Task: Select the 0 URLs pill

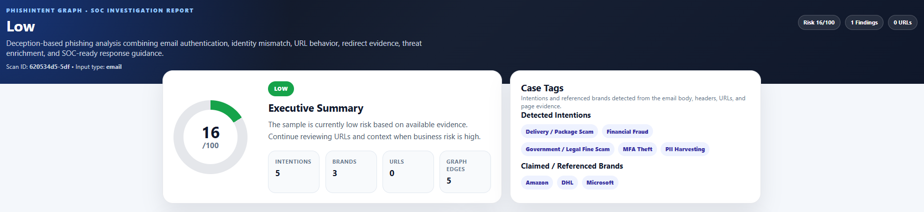Action: coord(902,22)
